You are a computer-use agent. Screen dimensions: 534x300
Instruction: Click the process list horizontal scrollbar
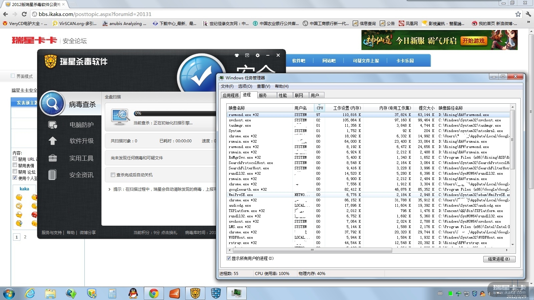click(312, 250)
